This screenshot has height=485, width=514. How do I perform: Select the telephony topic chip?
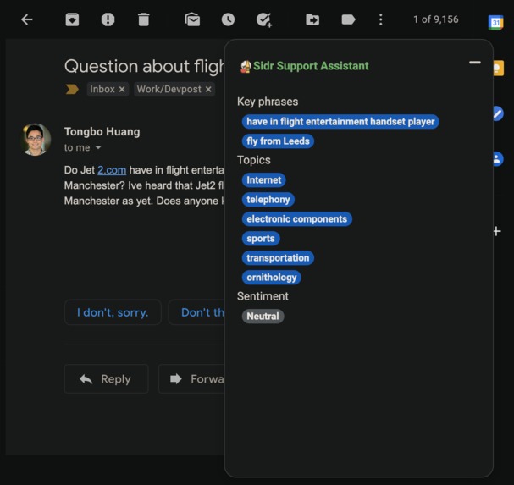click(x=268, y=199)
